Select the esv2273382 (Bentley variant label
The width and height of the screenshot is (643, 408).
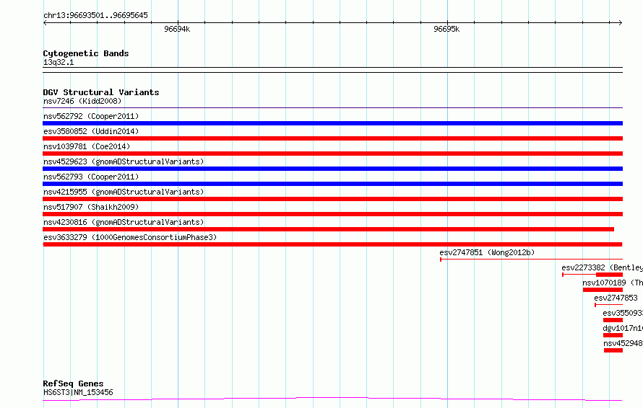[x=602, y=267]
